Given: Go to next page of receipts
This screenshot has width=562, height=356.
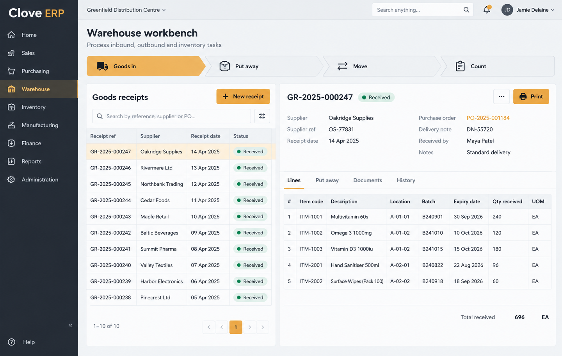Looking at the screenshot, I should tap(250, 327).
